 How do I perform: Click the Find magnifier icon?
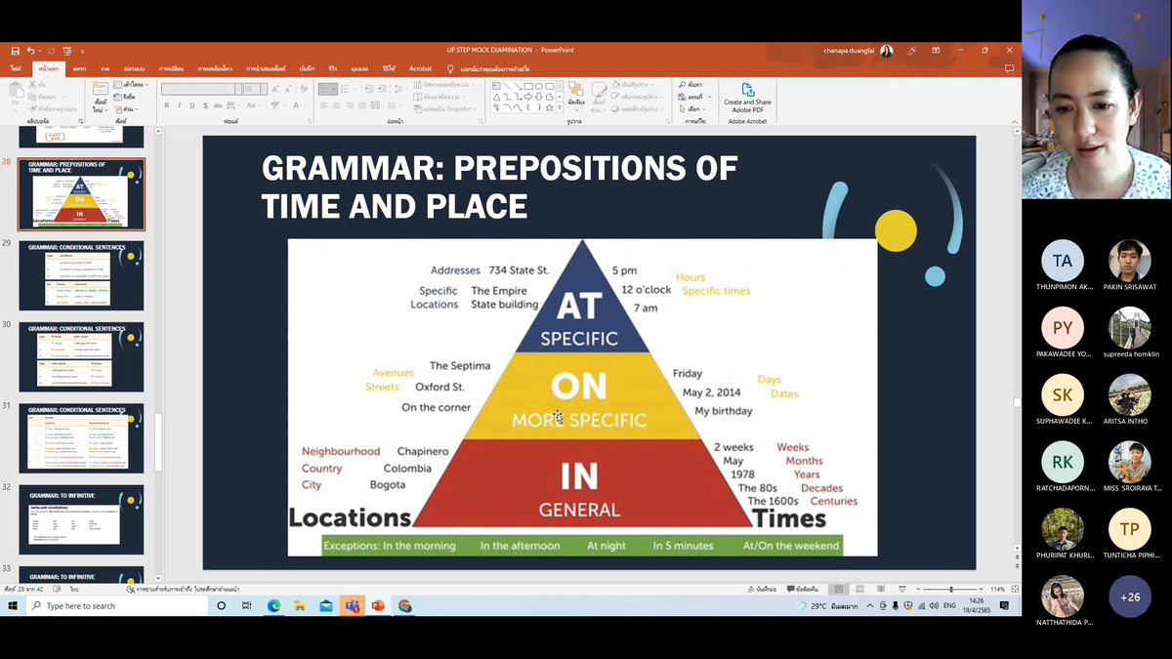[683, 85]
